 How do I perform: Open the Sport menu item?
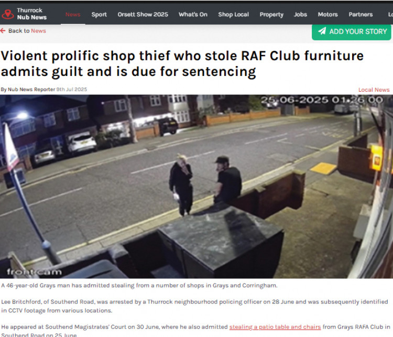99,15
